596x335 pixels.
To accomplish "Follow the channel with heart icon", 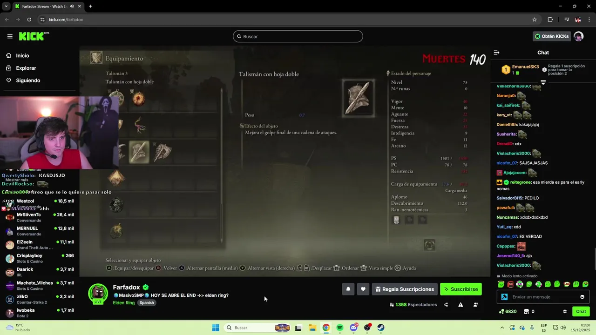I will pos(363,289).
